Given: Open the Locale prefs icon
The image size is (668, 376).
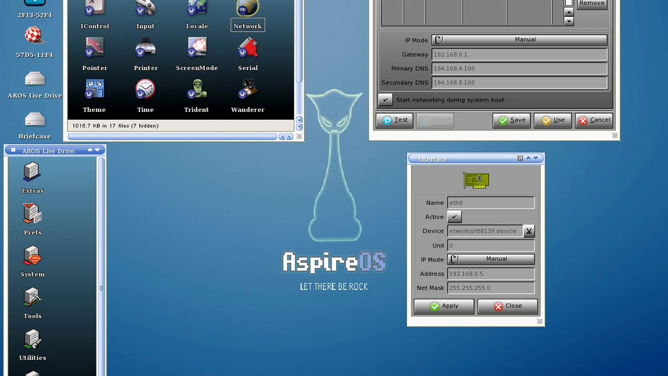Looking at the screenshot, I should 197,15.
